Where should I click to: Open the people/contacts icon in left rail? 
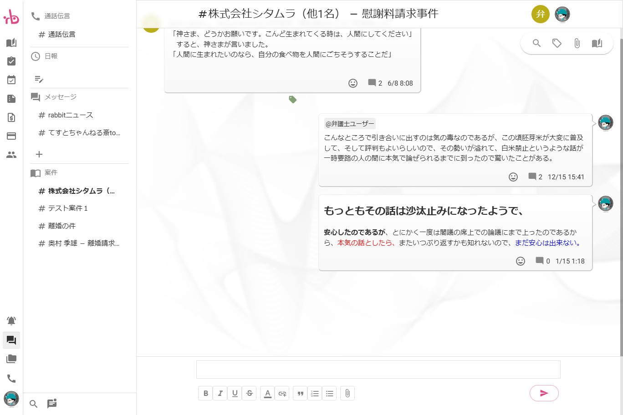[11, 155]
